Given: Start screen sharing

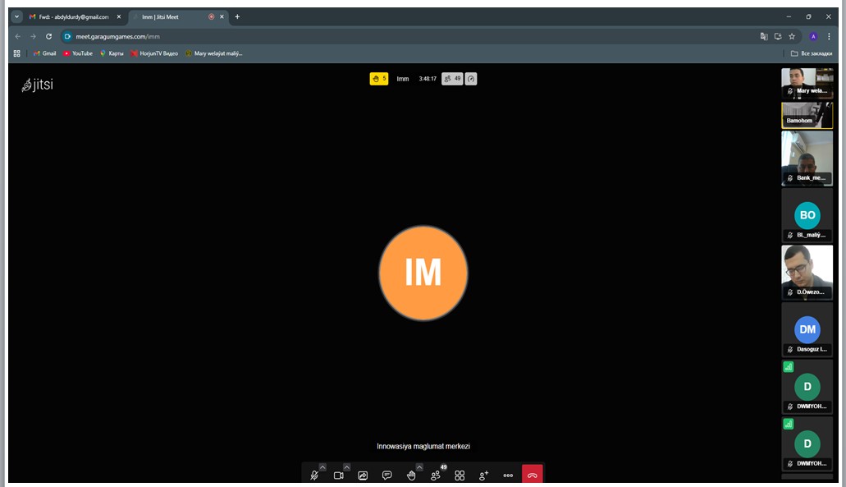Looking at the screenshot, I should (x=363, y=476).
